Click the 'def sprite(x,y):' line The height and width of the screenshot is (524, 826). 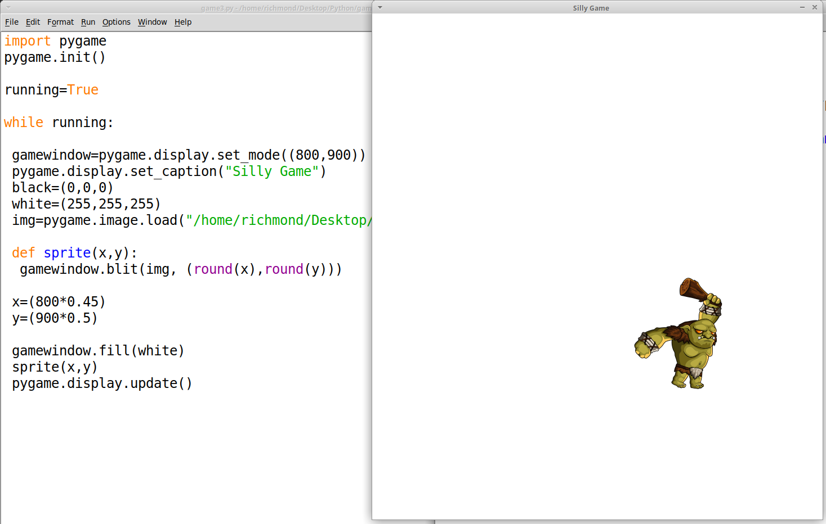[74, 253]
